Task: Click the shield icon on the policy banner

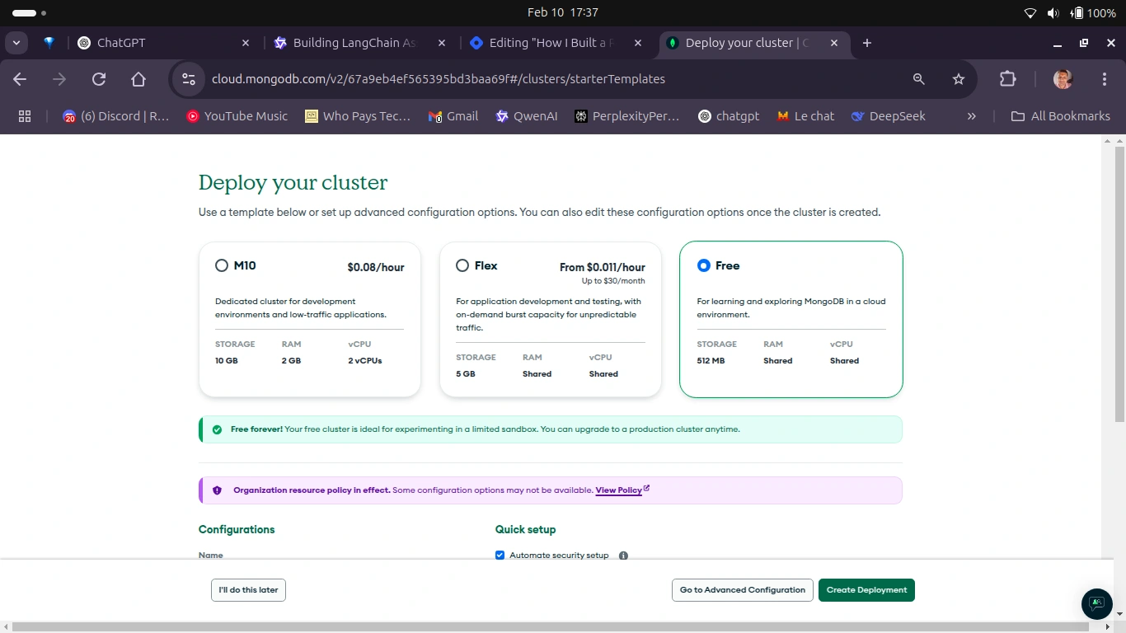Action: click(x=217, y=490)
